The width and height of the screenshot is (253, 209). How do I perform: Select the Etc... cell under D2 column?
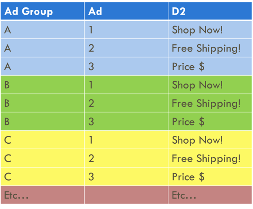point(184,195)
